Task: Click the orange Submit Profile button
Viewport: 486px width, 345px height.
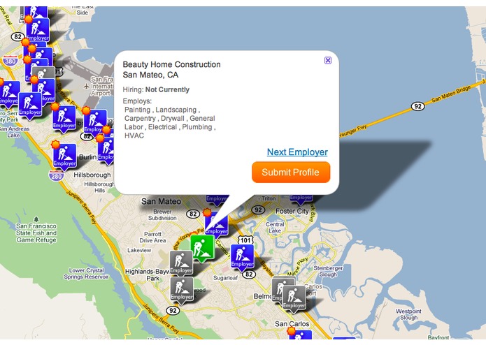Action: pyautogui.click(x=291, y=172)
